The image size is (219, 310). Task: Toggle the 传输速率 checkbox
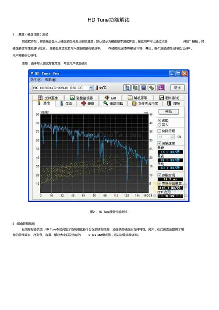point(159,143)
